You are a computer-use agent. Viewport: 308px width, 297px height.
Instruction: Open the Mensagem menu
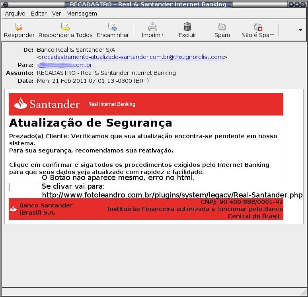point(82,14)
